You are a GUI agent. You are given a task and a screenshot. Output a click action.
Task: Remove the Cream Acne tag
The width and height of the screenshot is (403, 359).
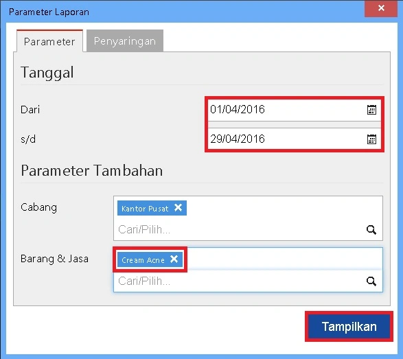(174, 259)
